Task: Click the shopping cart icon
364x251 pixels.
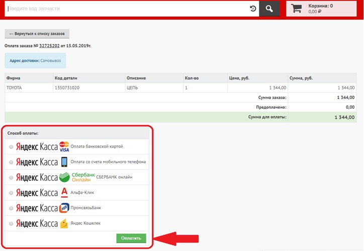Action: point(297,9)
